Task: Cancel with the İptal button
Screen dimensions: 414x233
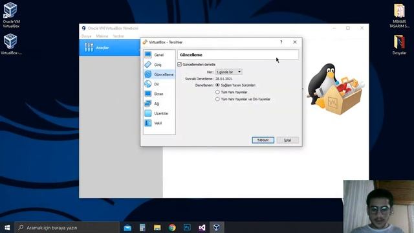Action: point(287,140)
